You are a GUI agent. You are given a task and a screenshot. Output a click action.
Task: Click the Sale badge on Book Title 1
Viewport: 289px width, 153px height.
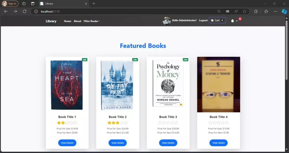pos(85,60)
